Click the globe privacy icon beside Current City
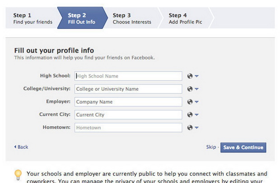The height and width of the screenshot is (183, 280). pyautogui.click(x=190, y=115)
